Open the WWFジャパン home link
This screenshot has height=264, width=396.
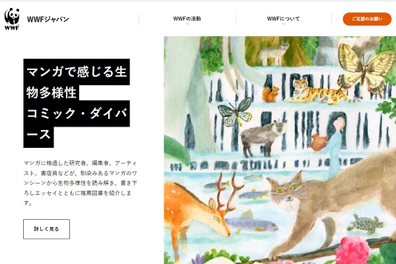tap(48, 19)
